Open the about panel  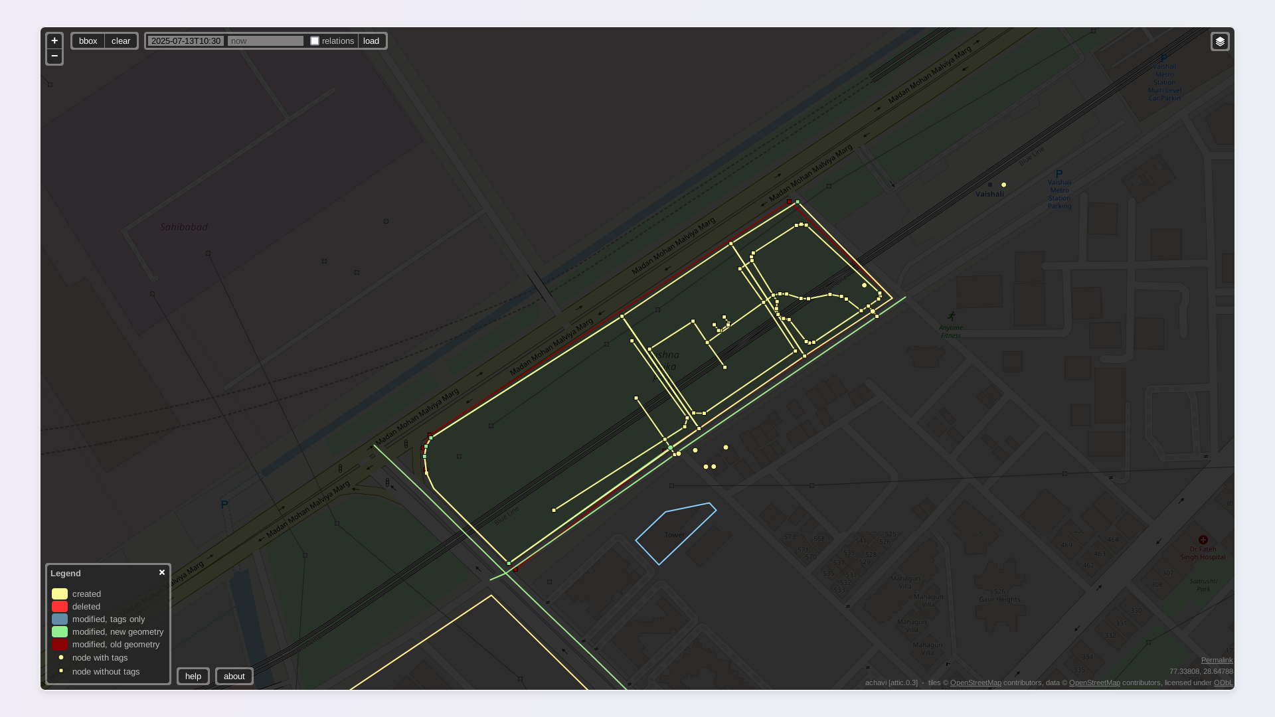[234, 677]
